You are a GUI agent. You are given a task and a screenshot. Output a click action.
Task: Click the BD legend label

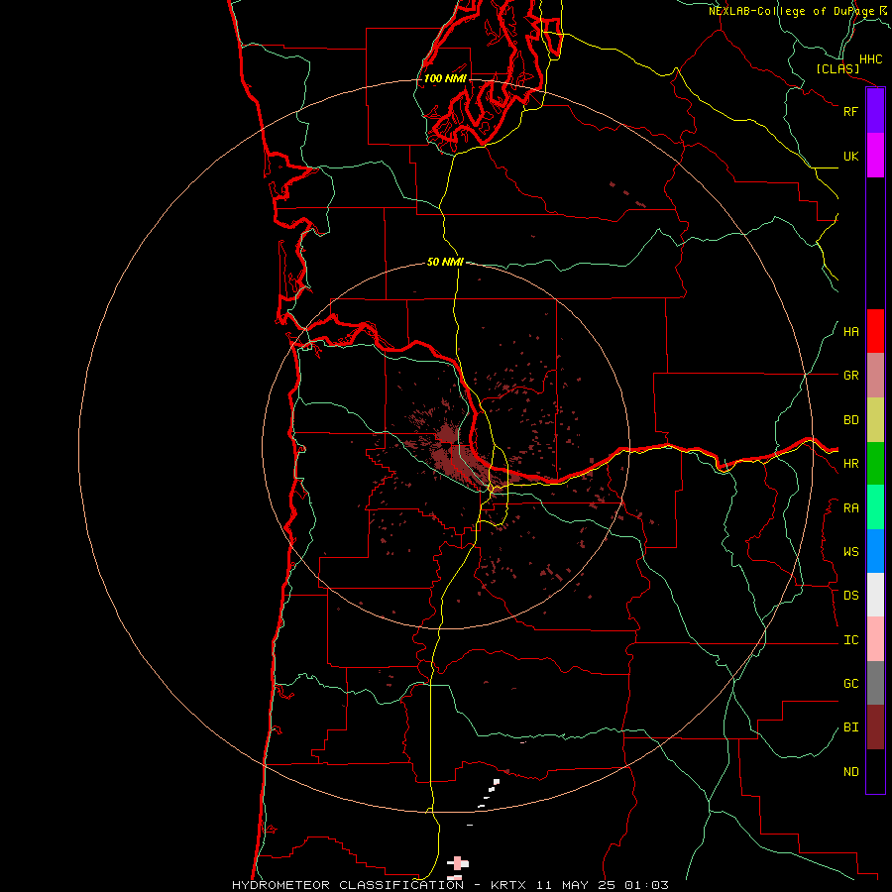[x=850, y=420]
